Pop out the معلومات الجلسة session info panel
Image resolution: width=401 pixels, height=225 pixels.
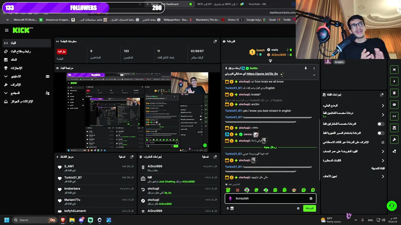215,41
